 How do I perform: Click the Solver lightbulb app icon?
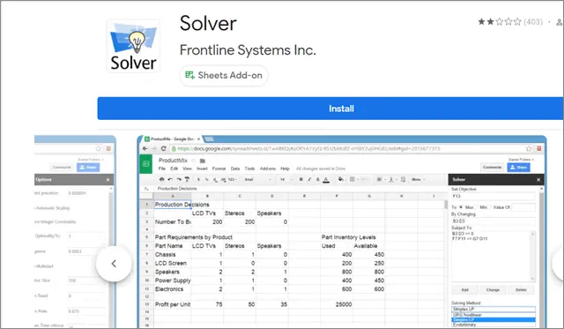pos(133,46)
